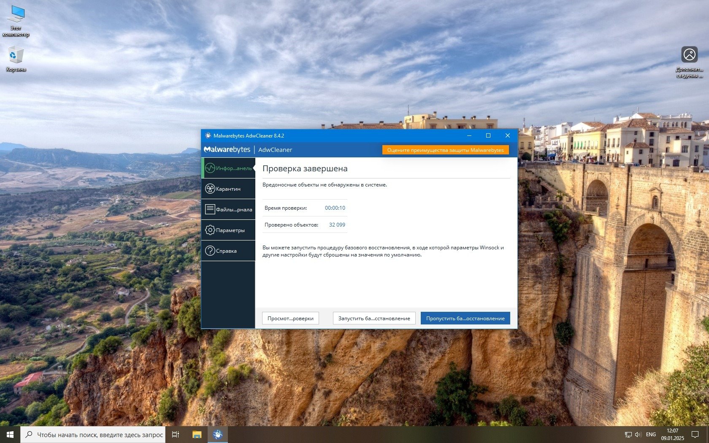The width and height of the screenshot is (709, 443).
Task: Click the AdwCleaner title bar app icon
Action: (x=208, y=135)
